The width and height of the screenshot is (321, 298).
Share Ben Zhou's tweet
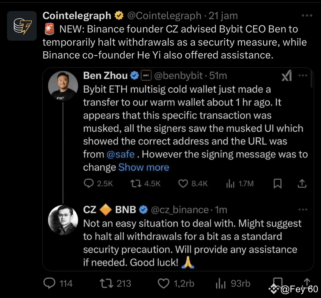303,184
